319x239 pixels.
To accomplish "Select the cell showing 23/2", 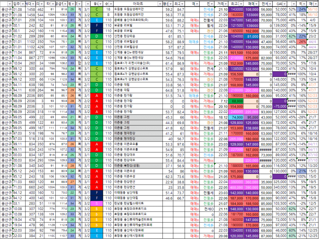I will pos(312,36).
